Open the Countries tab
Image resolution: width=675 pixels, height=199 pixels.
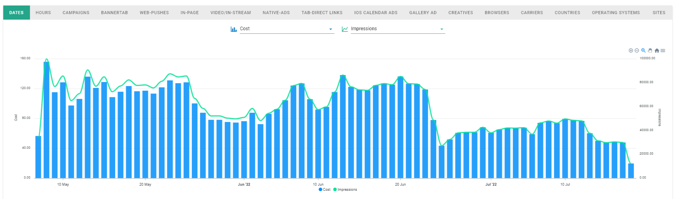(x=567, y=13)
